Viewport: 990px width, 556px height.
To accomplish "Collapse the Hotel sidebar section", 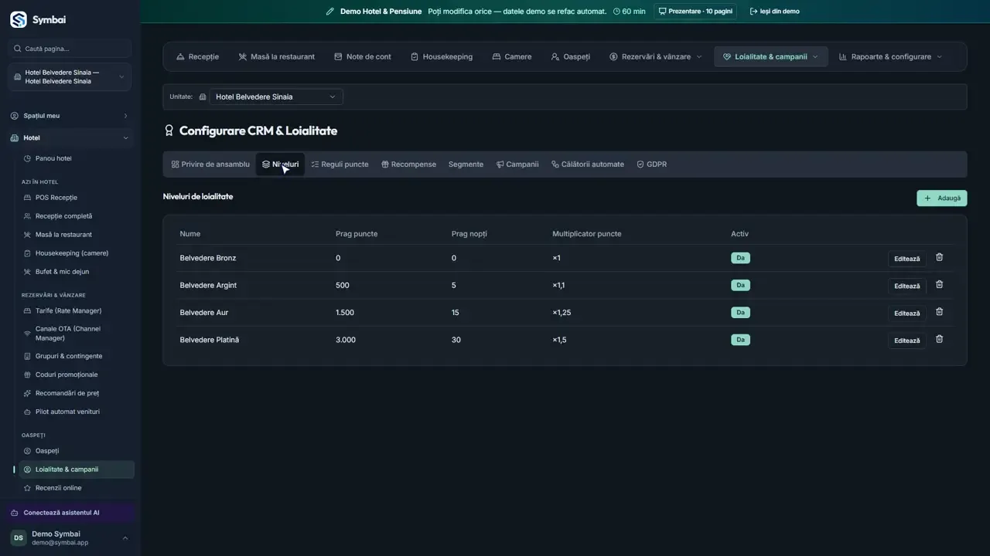I will [x=70, y=138].
